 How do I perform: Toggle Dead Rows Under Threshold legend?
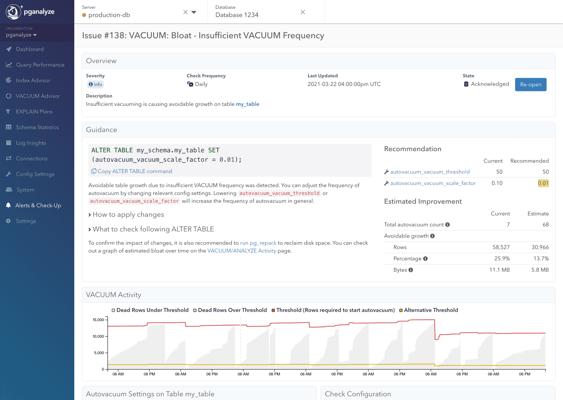[113, 310]
